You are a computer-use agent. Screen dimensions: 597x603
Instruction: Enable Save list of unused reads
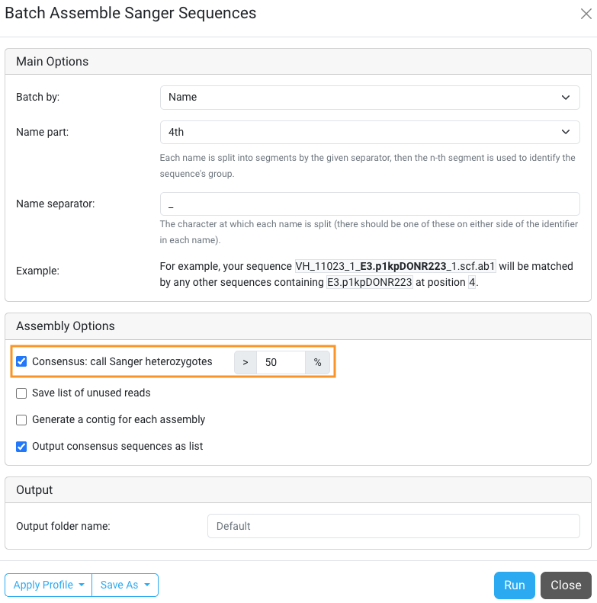(x=22, y=393)
